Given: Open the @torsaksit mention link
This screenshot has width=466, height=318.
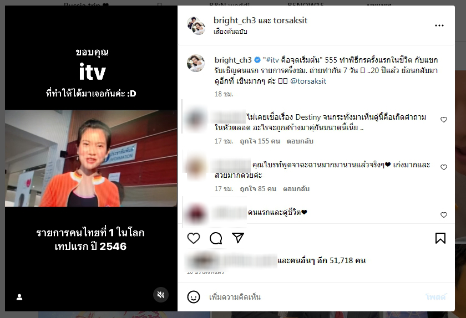Looking at the screenshot, I should tap(308, 81).
